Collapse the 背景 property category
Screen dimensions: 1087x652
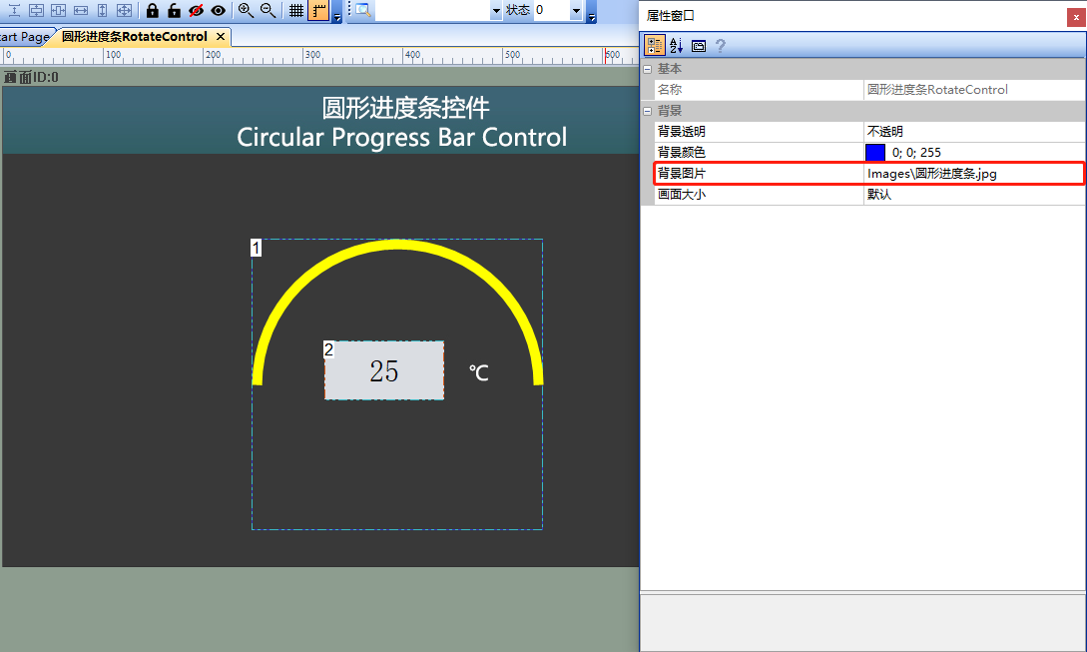pos(648,111)
